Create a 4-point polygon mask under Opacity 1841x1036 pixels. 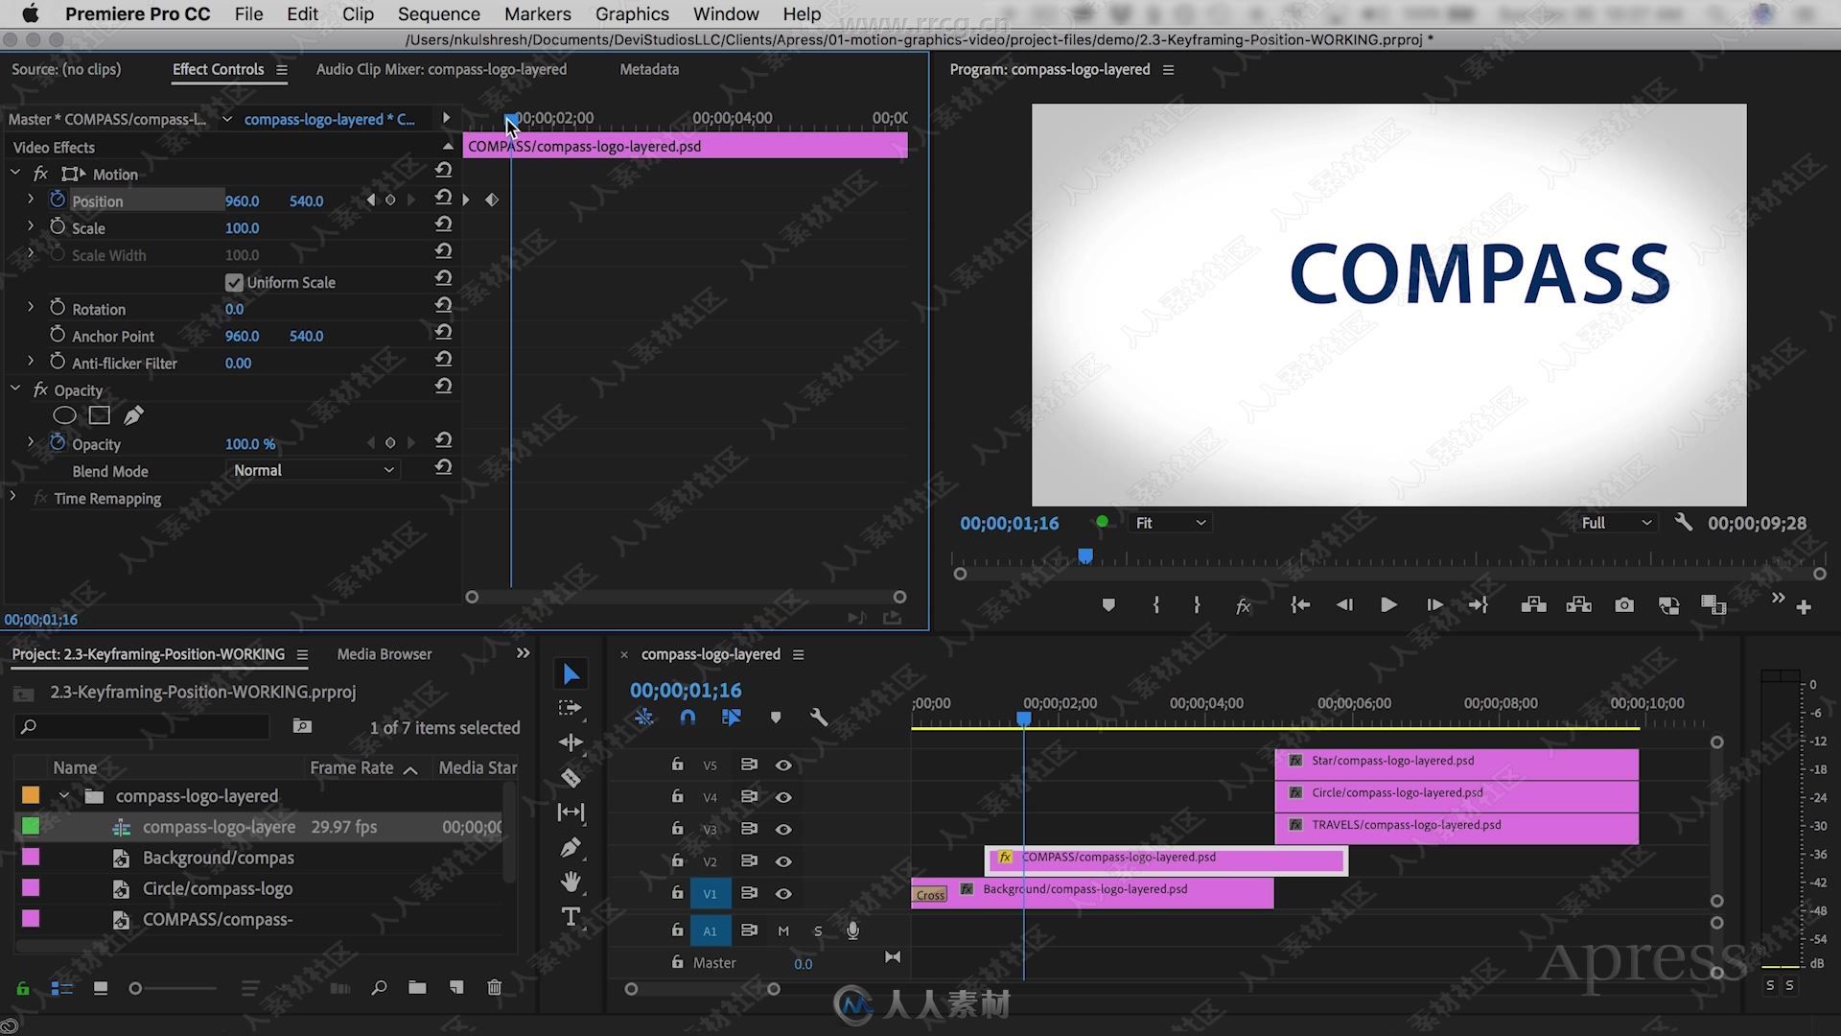[100, 415]
